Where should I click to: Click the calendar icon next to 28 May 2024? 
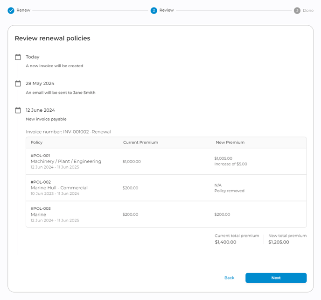click(x=18, y=84)
